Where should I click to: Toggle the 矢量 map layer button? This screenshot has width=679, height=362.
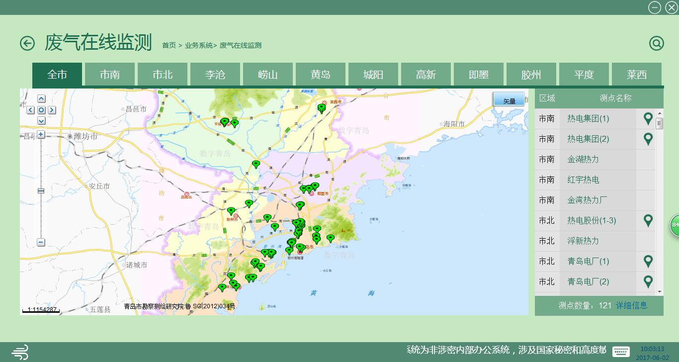[x=509, y=100]
